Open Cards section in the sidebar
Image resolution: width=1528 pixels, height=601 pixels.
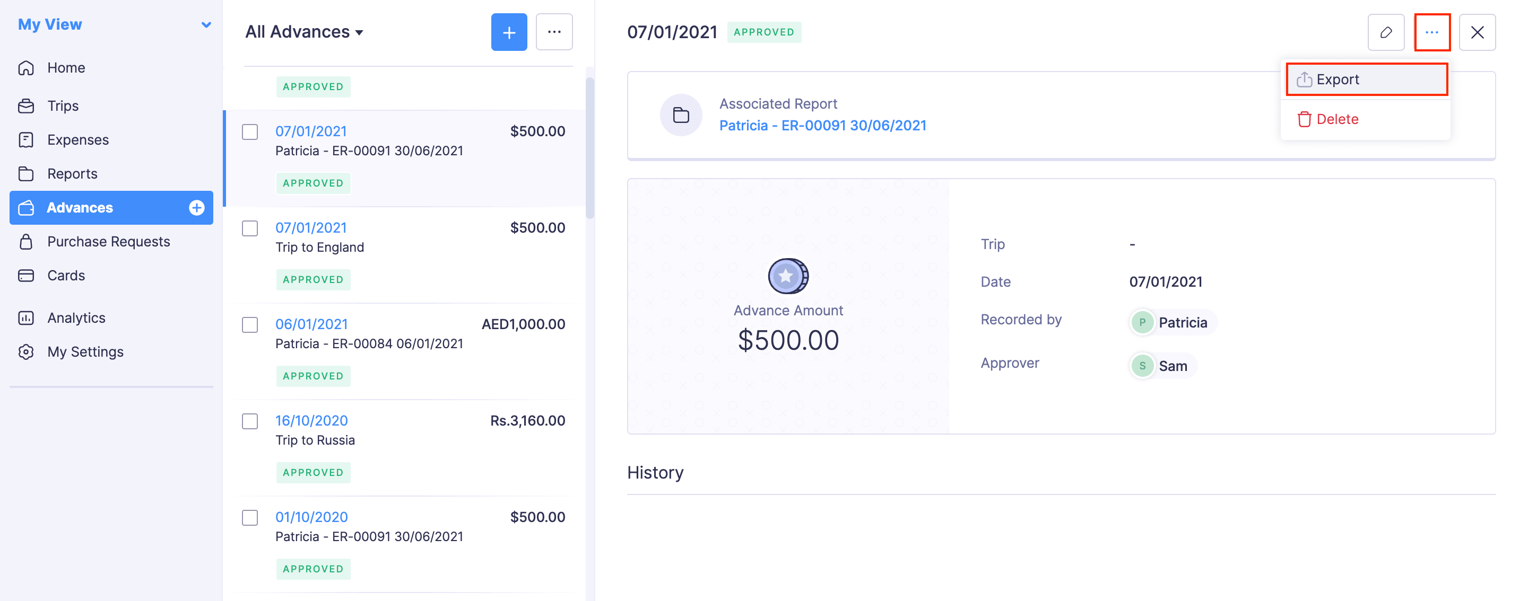coord(66,275)
